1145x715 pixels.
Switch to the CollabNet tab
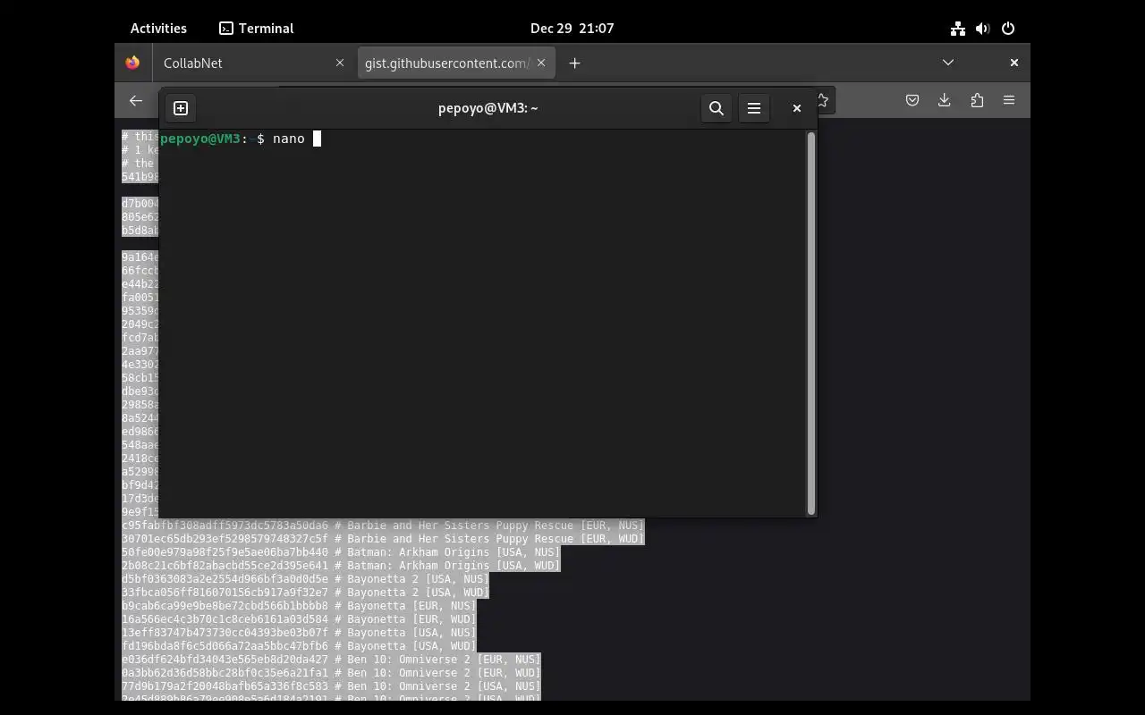coord(253,63)
